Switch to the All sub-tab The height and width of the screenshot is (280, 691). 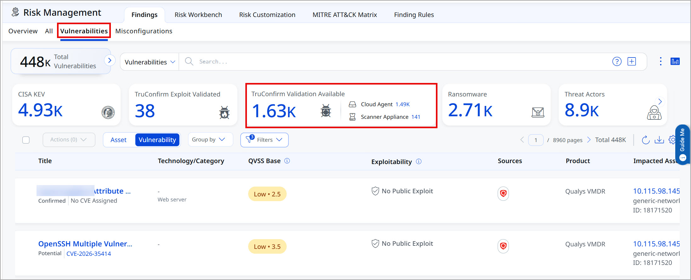[49, 31]
